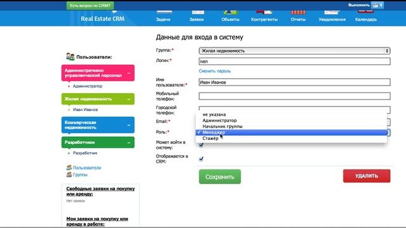The image size is (406, 228).
Task: Open the Отчеты section
Action: tap(298, 16)
